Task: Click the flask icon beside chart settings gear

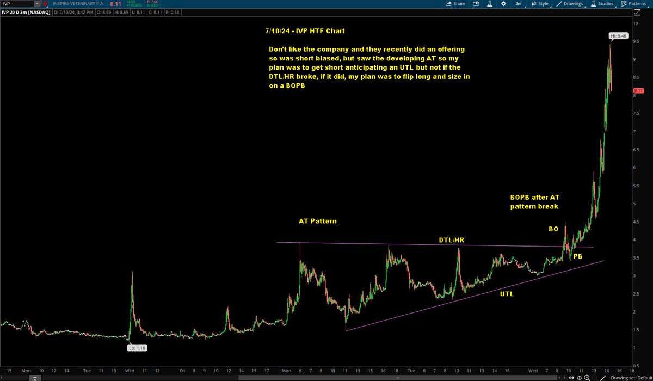Action: point(489,4)
